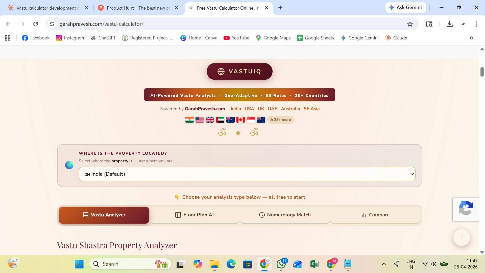Image resolution: width=485 pixels, height=273 pixels.
Task: Click the Ask Gemini button
Action: click(406, 8)
